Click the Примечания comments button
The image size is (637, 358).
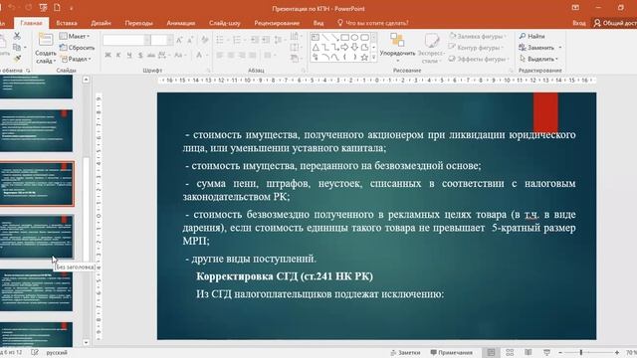451,352
